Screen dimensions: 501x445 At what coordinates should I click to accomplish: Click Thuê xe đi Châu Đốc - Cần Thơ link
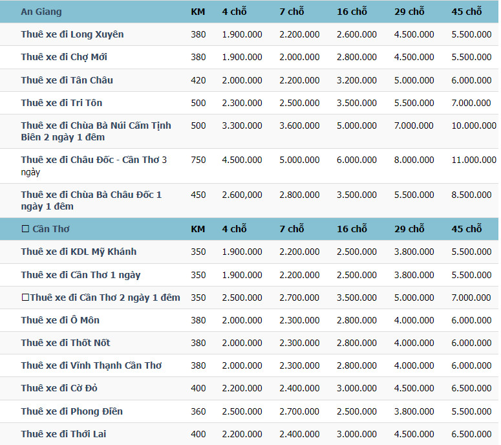tap(94, 160)
